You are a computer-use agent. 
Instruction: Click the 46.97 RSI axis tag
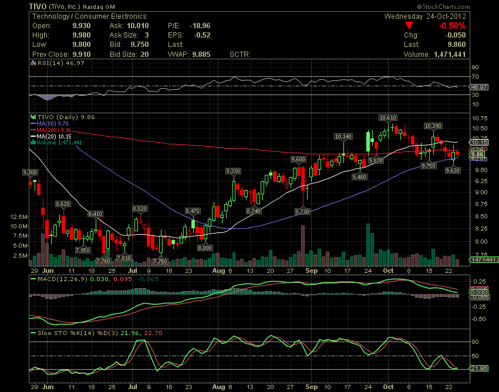tap(479, 87)
